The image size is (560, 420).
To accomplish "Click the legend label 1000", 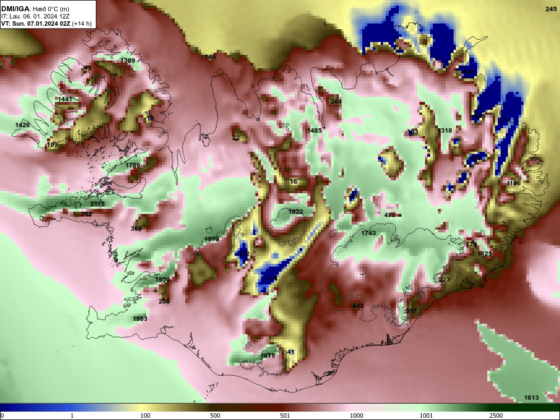I will 357,416.
